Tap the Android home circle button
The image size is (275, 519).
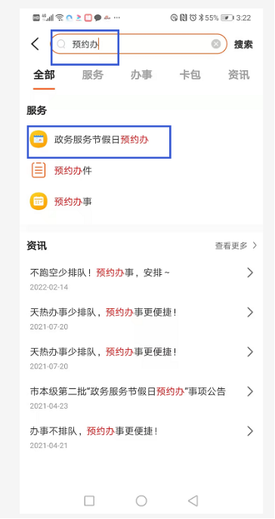point(141,500)
